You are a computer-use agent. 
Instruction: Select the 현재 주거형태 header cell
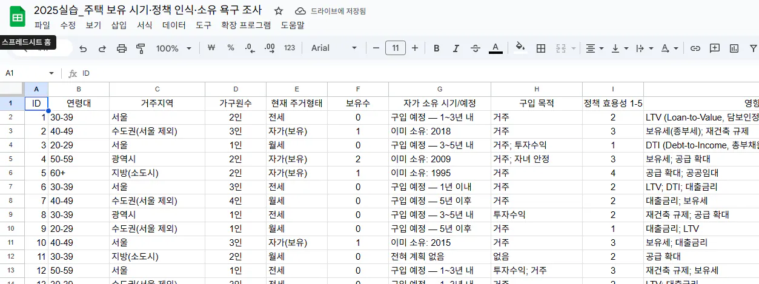tap(297, 103)
